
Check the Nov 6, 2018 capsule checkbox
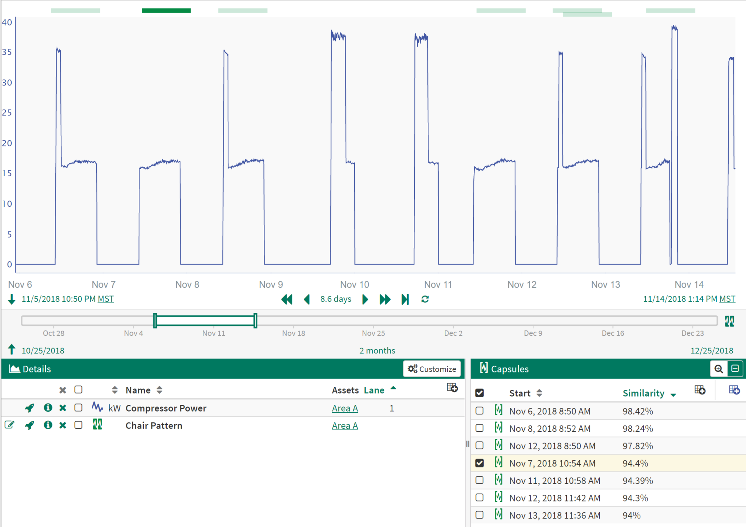(479, 411)
